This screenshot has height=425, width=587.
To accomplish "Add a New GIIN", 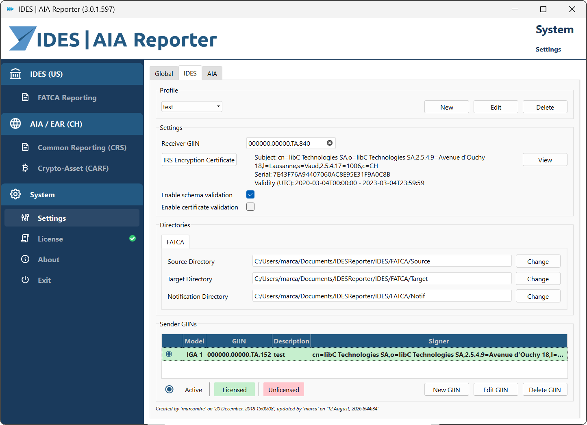I will click(447, 390).
